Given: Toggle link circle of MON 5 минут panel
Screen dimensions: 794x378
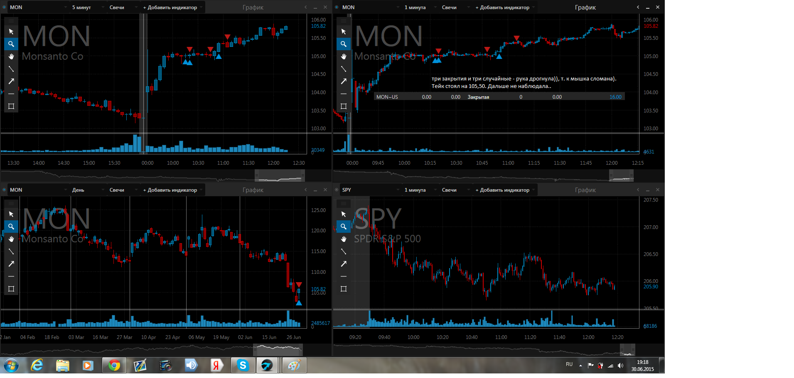Looking at the screenshot, I should 4,7.
